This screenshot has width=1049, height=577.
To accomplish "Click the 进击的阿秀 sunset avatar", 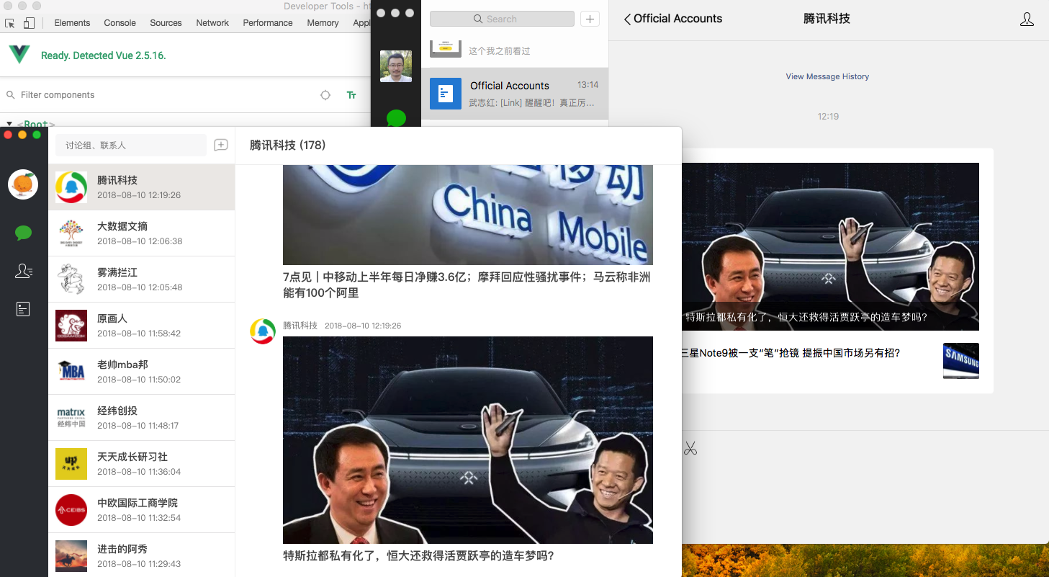I will 71,556.
